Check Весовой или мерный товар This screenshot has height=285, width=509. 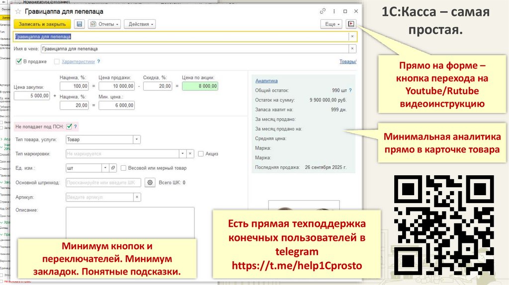[124, 168]
